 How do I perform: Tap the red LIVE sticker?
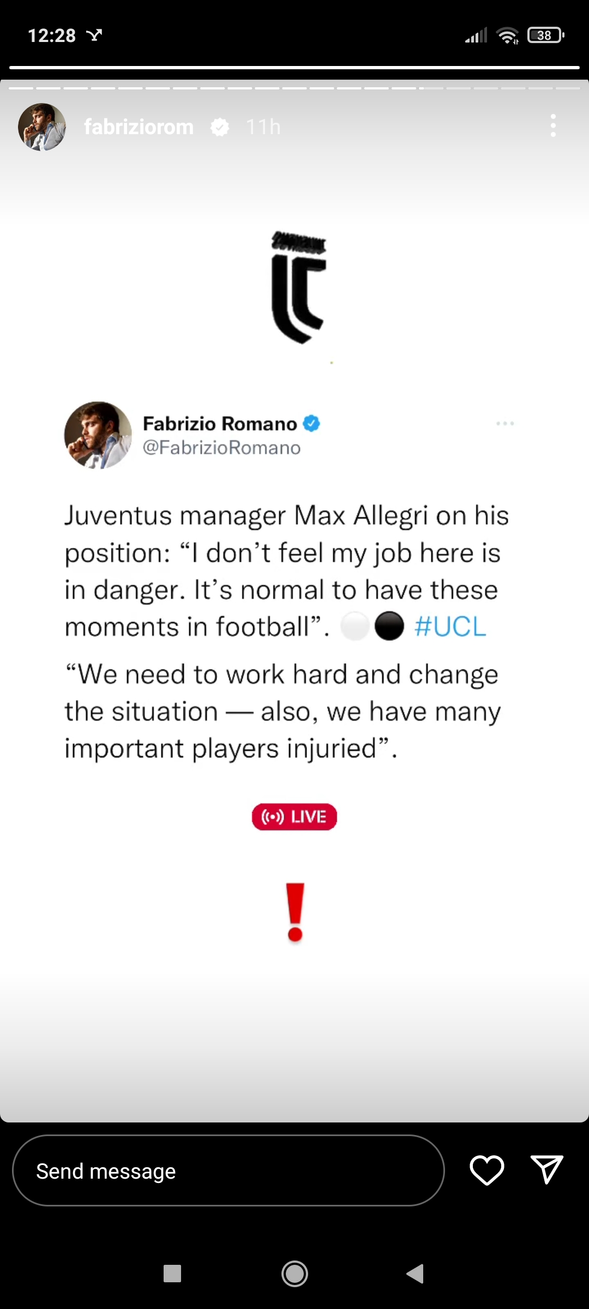click(294, 817)
